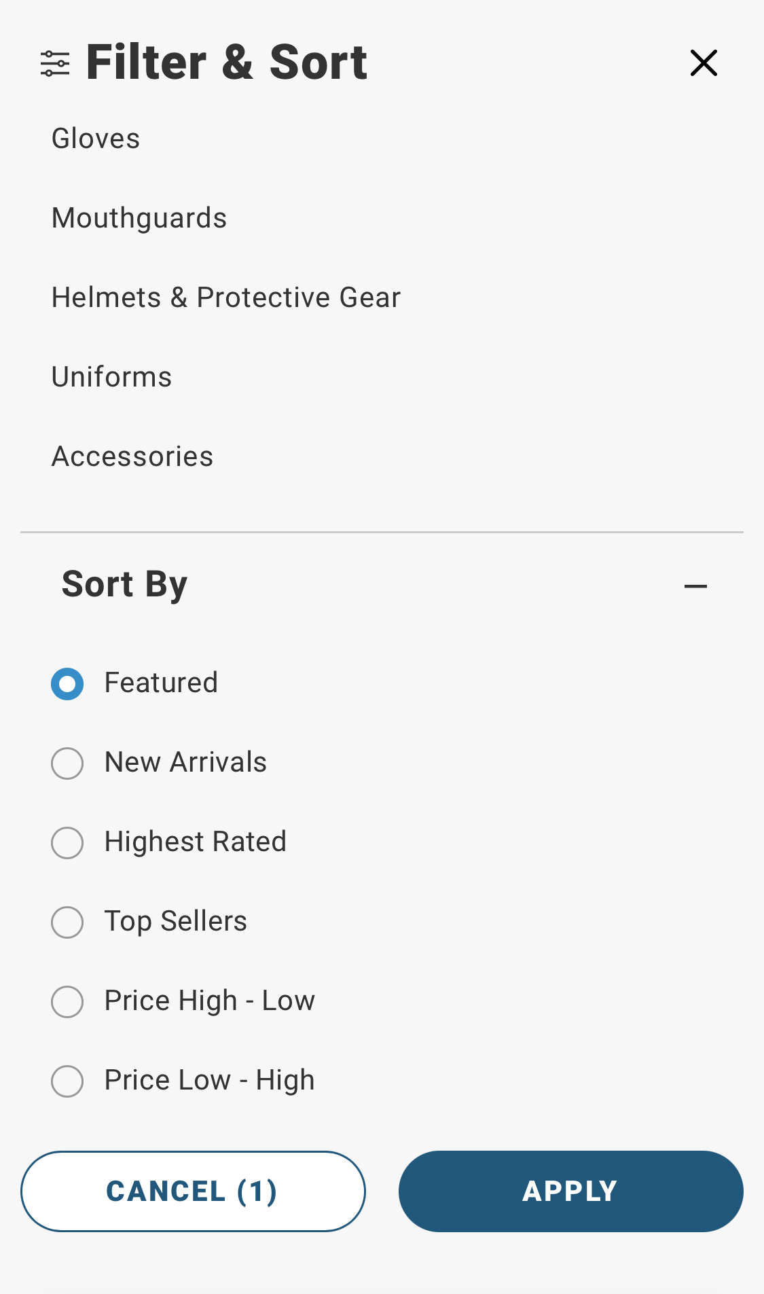Viewport: 764px width, 1294px height.
Task: Sort by Price Low - High
Action: [67, 1081]
